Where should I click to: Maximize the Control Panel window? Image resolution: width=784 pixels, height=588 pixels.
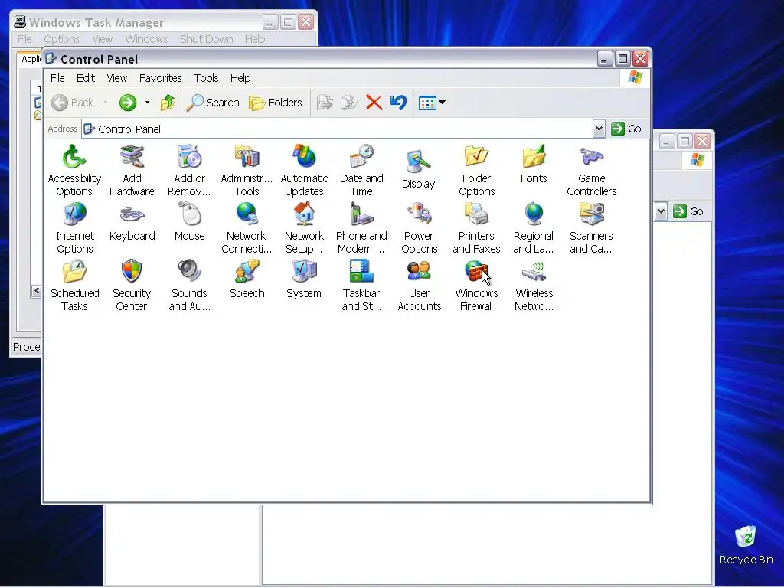(x=622, y=59)
